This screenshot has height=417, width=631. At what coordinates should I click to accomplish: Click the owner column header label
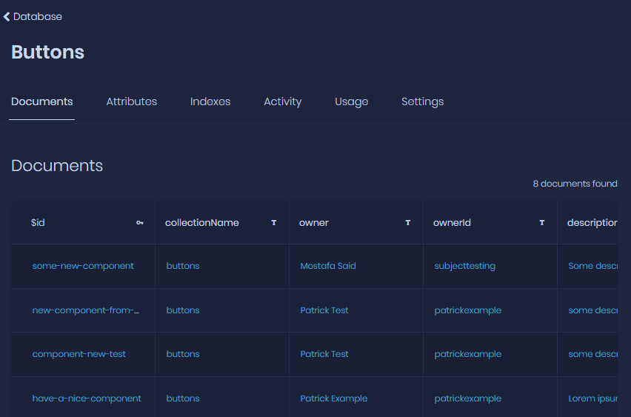314,223
